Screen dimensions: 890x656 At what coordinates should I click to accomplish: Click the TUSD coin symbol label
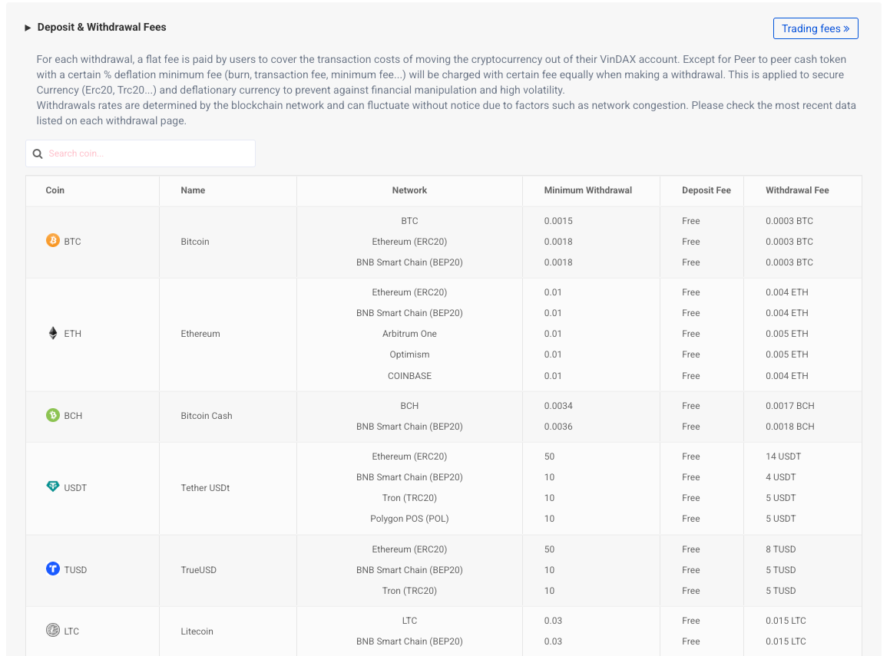(x=75, y=570)
